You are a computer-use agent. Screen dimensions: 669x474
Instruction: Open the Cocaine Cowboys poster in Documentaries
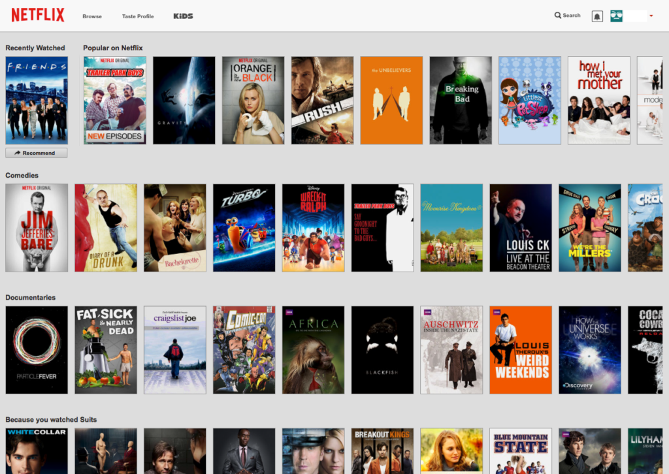point(645,350)
